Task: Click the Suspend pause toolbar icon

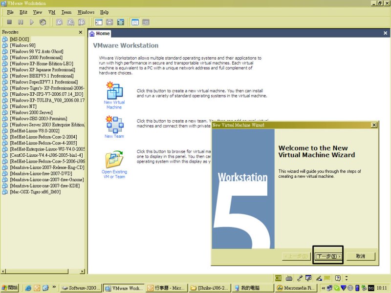Action: [21, 22]
